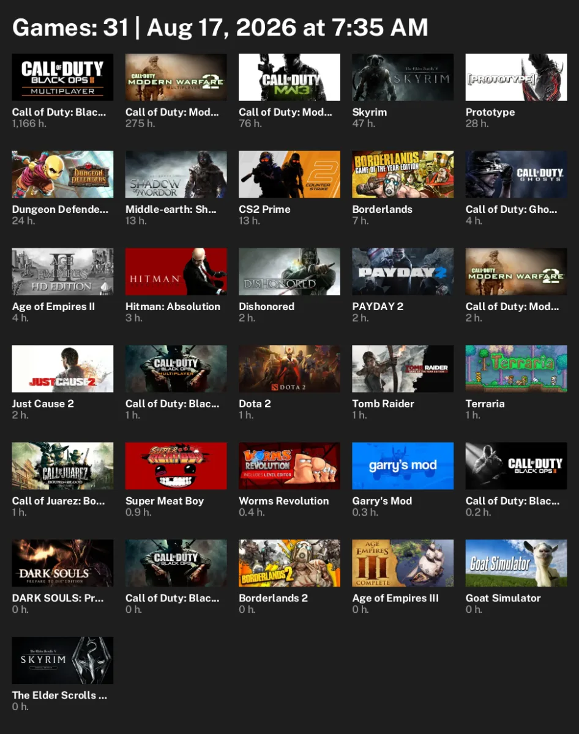Select the 47-hour Skyrim thumbnail image
579x734 pixels.
click(403, 77)
